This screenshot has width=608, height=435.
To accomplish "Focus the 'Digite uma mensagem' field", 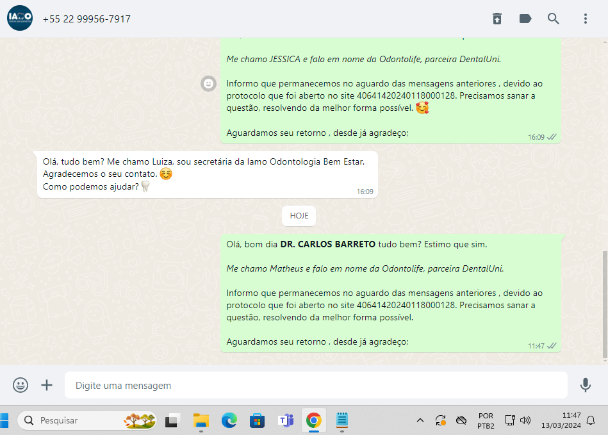I will (316, 385).
